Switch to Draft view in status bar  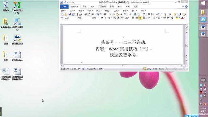tap(156, 69)
